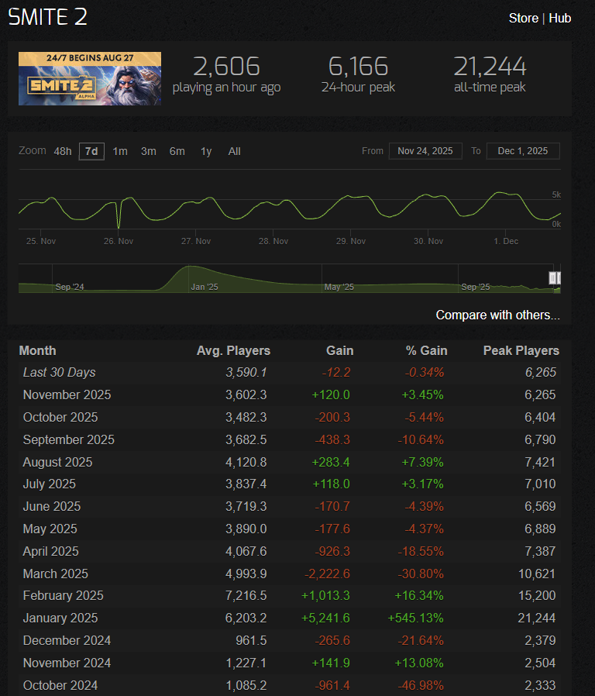Screen dimensions: 595x696
Task: Open the Hub link
Action: [559, 18]
